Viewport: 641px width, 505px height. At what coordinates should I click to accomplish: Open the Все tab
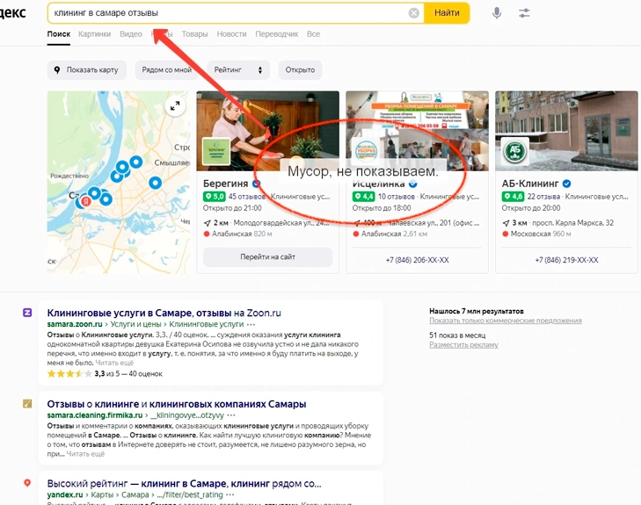313,34
